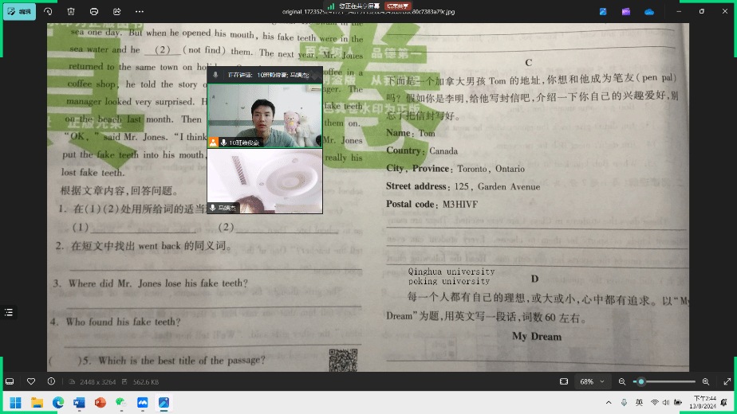Rotate the image
Image resolution: width=737 pixels, height=414 pixels.
(48, 12)
